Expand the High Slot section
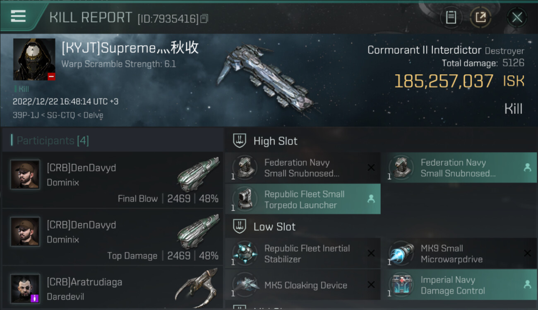Viewport: 538px width, 310px height. click(x=275, y=141)
